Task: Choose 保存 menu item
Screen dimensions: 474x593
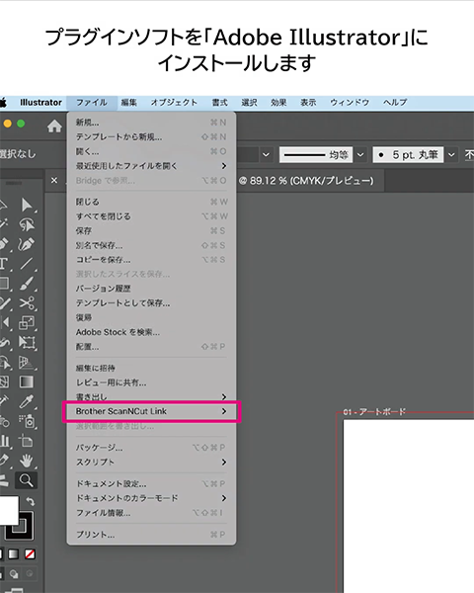Action: click(151, 230)
